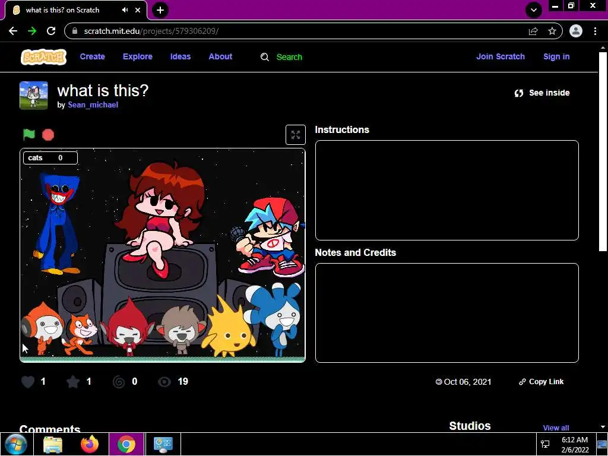The width and height of the screenshot is (608, 456).
Task: Click the Notes and Credits text box
Action: tap(447, 313)
